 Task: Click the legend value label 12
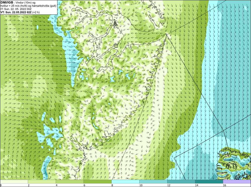click(x=169, y=185)
